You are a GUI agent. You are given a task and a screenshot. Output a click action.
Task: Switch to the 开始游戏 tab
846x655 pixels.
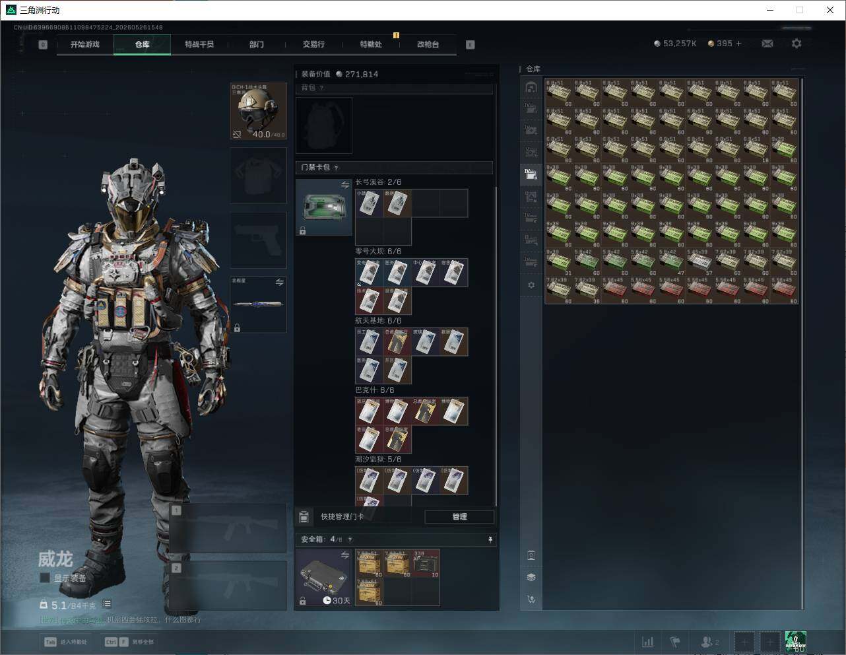[85, 44]
